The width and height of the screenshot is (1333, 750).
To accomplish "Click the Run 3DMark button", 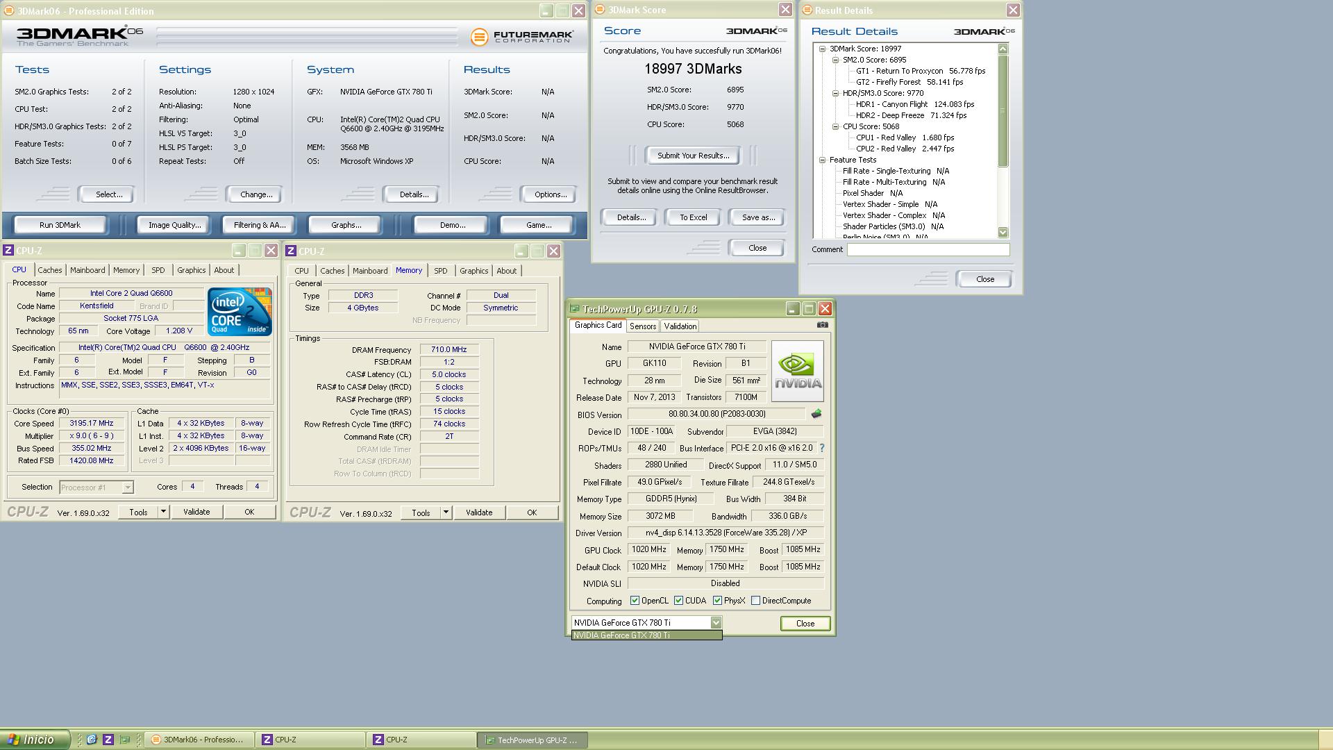I will pos(60,225).
